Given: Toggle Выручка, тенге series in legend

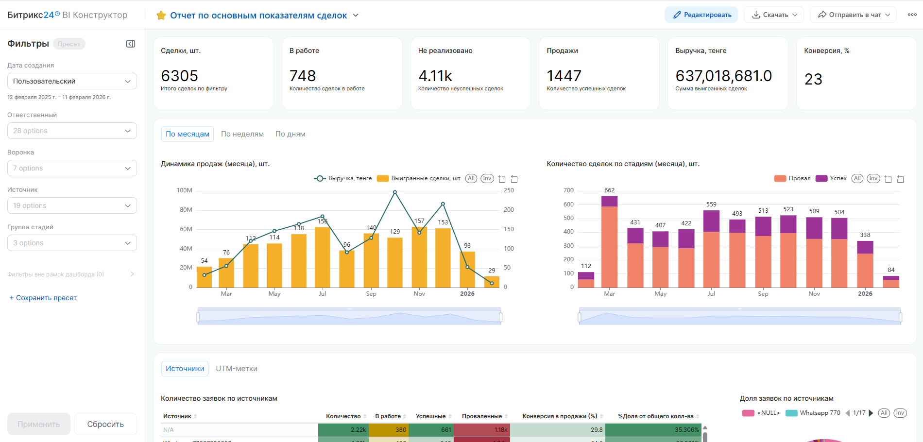Looking at the screenshot, I should (x=343, y=179).
